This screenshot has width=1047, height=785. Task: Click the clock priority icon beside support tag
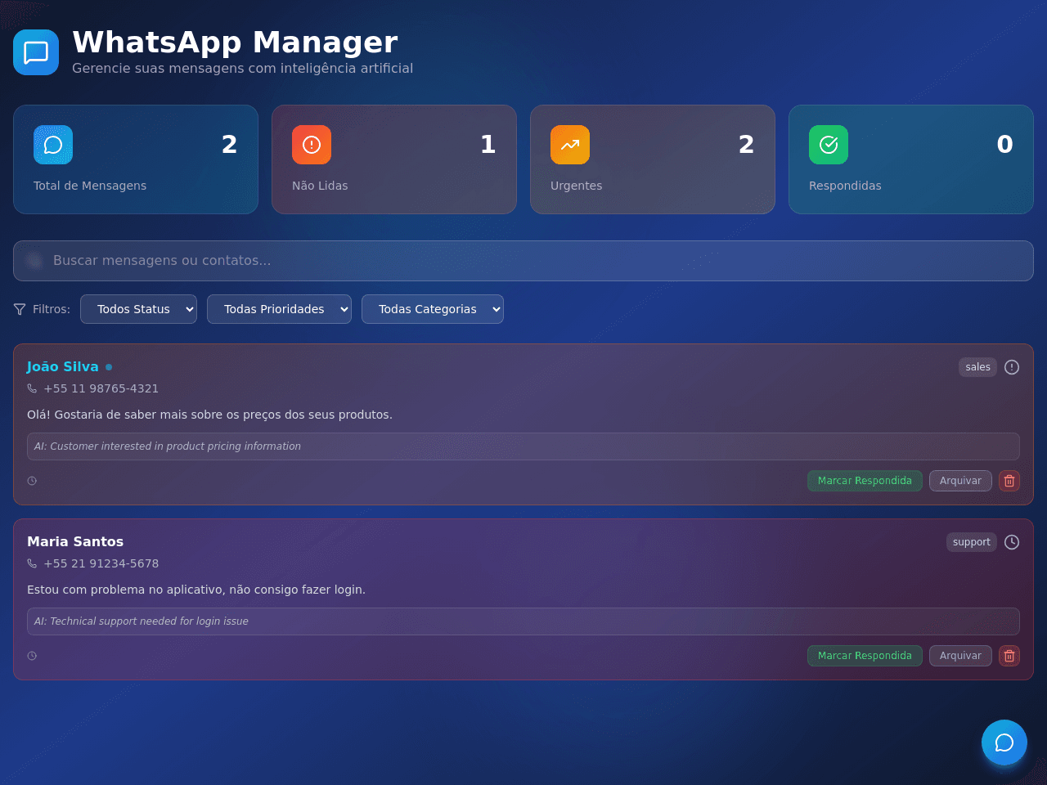point(1012,542)
